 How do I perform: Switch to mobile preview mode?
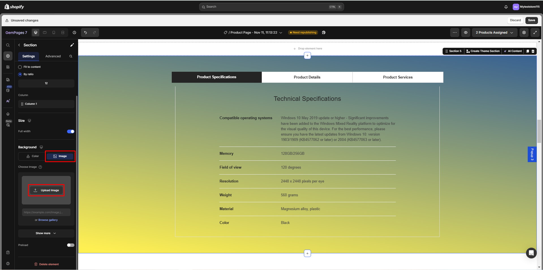tap(54, 32)
